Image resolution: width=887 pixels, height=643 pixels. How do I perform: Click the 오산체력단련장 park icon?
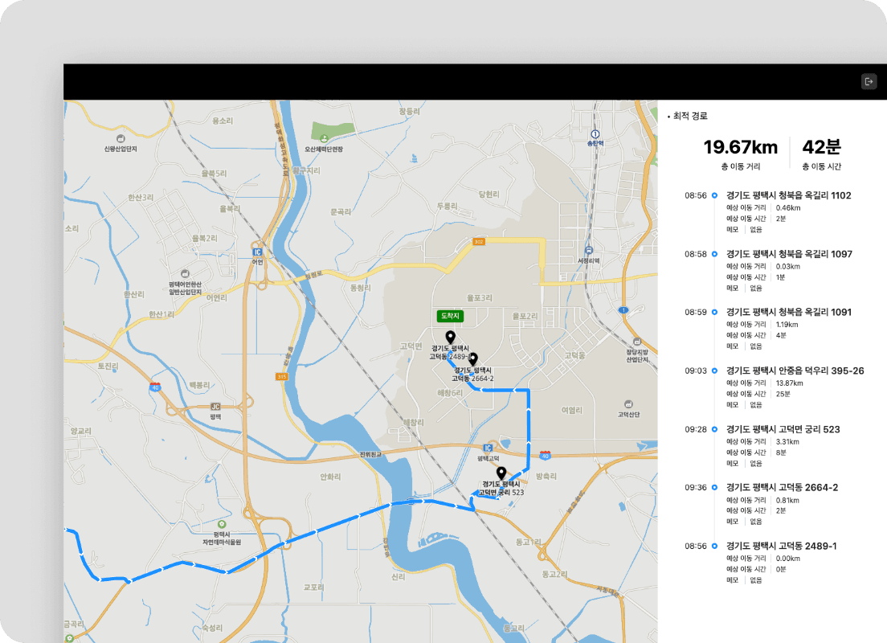tap(324, 138)
